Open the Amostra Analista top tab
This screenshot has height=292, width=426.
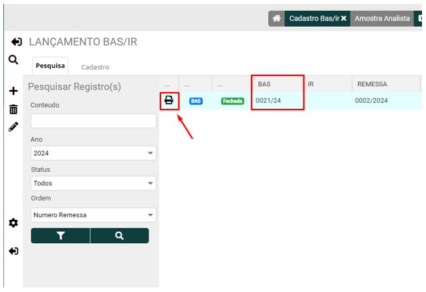point(382,19)
